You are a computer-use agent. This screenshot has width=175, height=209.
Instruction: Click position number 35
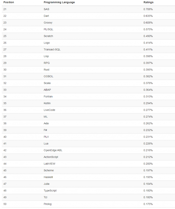(x=5, y=103)
